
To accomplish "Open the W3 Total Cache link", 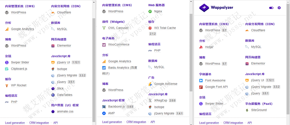I will [165, 28].
